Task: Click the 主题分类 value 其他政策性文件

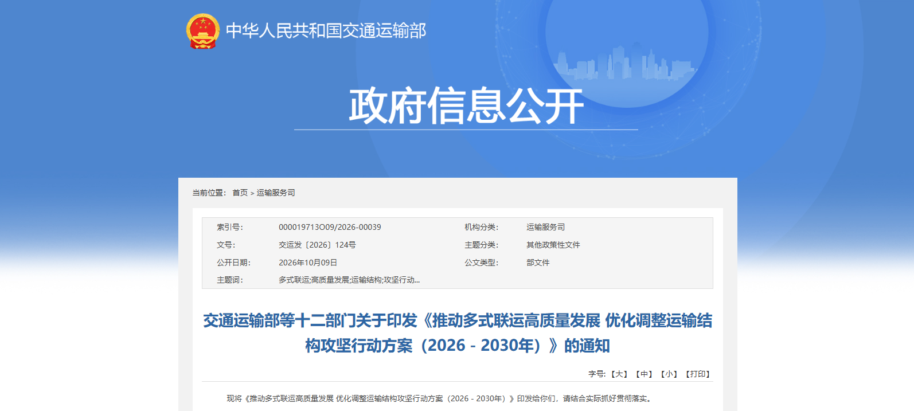Action: click(553, 245)
